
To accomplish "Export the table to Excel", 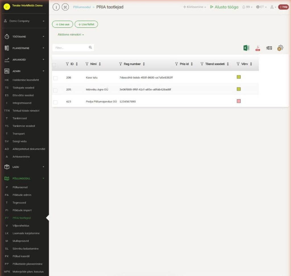I will tap(246, 48).
